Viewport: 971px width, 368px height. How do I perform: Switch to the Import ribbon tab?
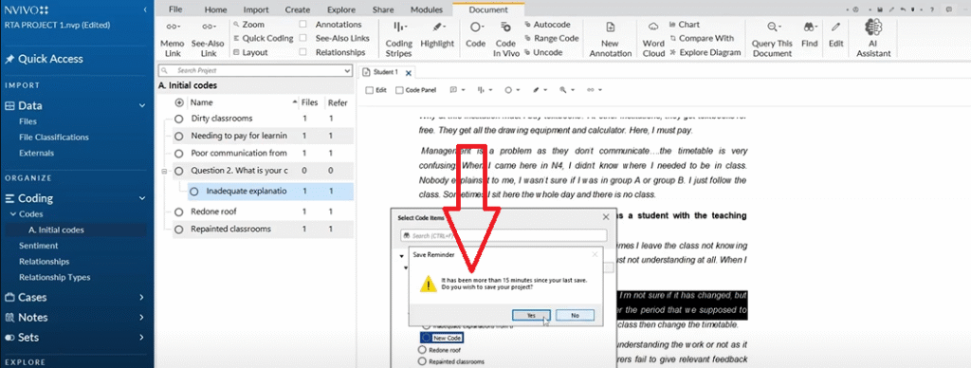pyautogui.click(x=256, y=9)
